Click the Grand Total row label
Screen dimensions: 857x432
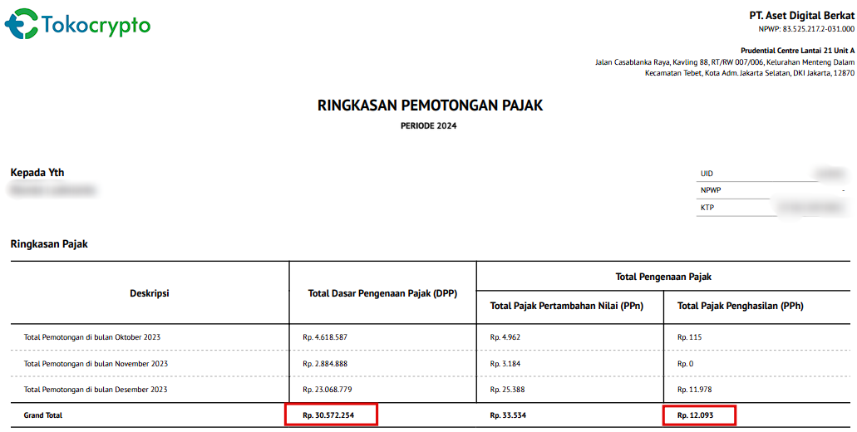coord(43,415)
